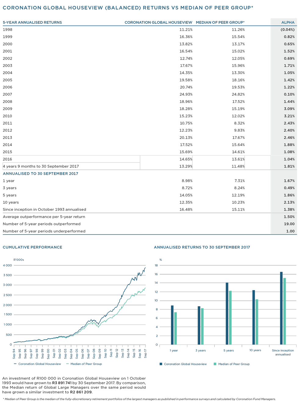The width and height of the screenshot is (305, 404).
Task: Click the 5-YEAR ANNUALISED RETURNS column header
Action: 32,22
